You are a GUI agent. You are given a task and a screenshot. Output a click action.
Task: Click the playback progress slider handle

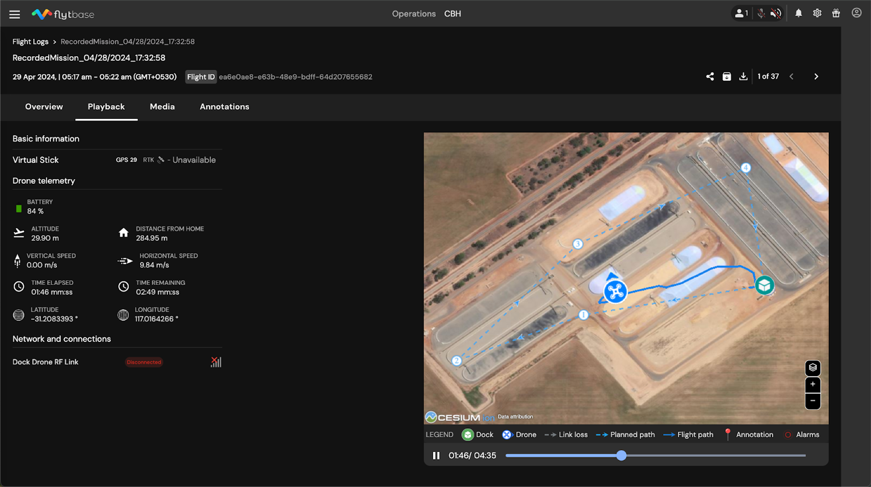pyautogui.click(x=621, y=455)
